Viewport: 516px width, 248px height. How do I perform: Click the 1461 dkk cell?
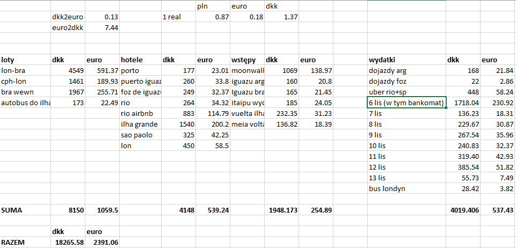[x=68, y=81]
